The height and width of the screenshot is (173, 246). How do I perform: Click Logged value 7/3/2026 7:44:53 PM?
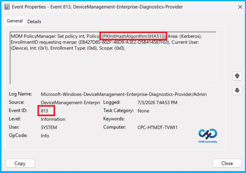click(x=157, y=102)
